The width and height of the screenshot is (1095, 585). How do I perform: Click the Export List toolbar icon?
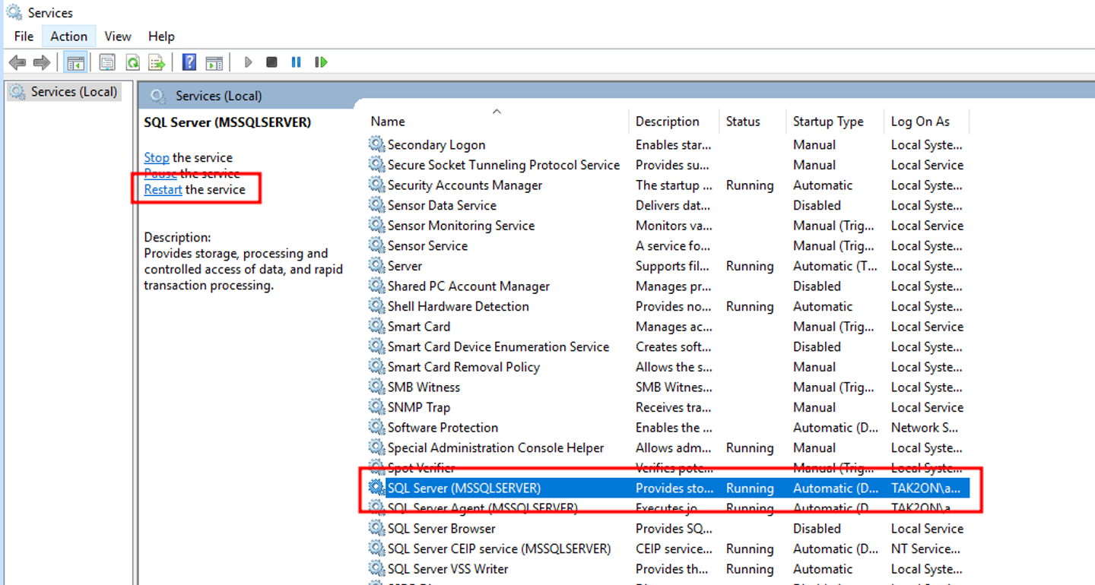[157, 62]
